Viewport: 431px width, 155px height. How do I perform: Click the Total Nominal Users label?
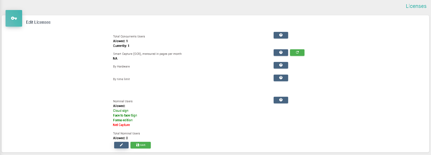127,133
